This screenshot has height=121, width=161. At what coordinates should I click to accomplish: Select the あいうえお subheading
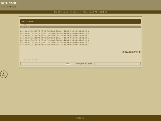coord(80,27)
